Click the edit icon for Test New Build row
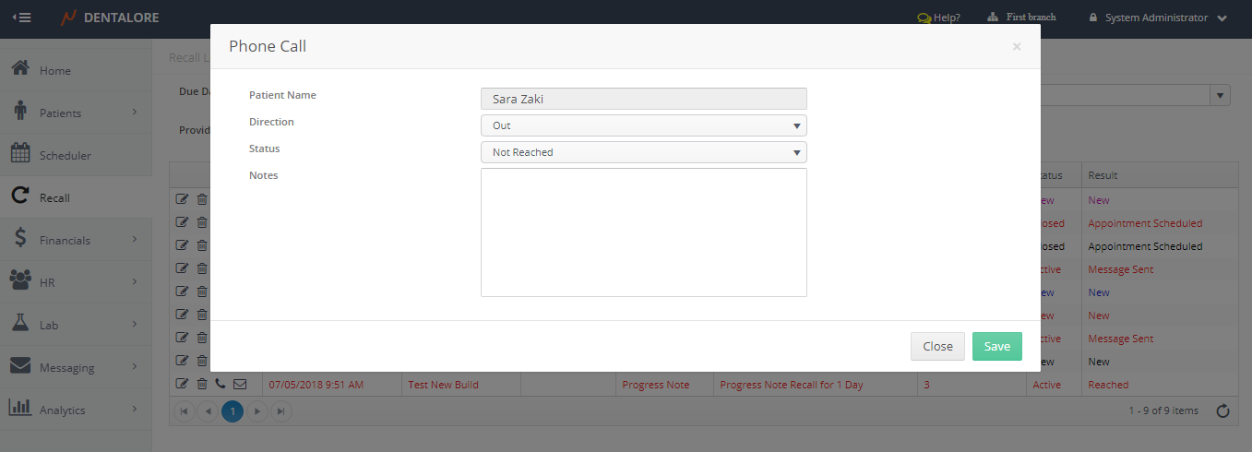The height and width of the screenshot is (452, 1252). point(182,384)
